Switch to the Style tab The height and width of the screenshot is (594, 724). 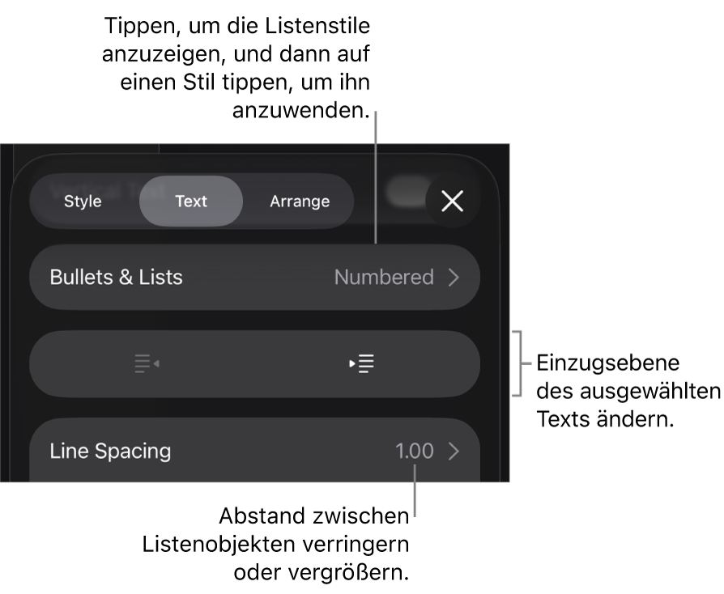click(83, 201)
